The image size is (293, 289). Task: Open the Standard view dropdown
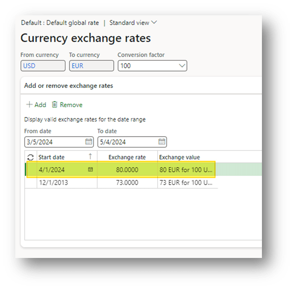(x=133, y=22)
